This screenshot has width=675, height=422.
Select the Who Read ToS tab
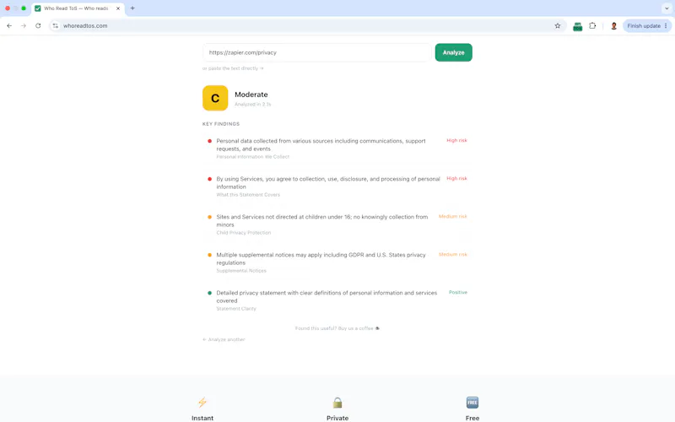[x=78, y=8]
